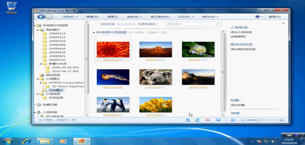Expand the 3D Vision Experience folder
305x145 pixels.
tap(44, 86)
